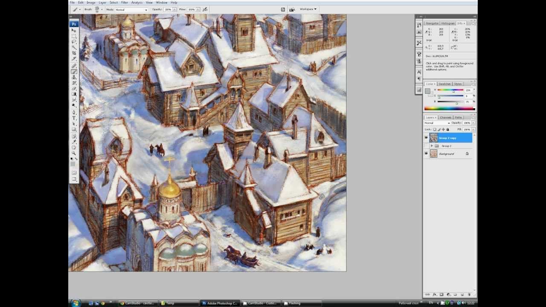This screenshot has width=546, height=307.
Task: Expand the Group 2 folder
Action: [432, 146]
